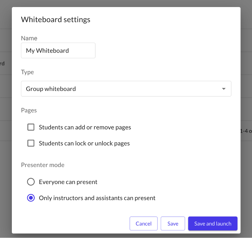Click the "Everyone can present" label text
This screenshot has width=252, height=238.
(68, 182)
